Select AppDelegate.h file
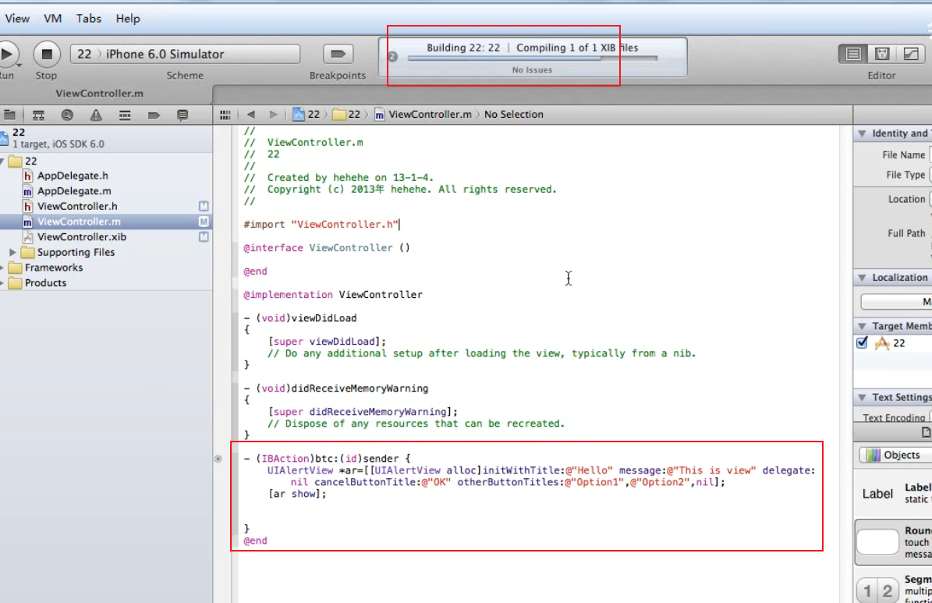932x603 pixels. tap(73, 176)
